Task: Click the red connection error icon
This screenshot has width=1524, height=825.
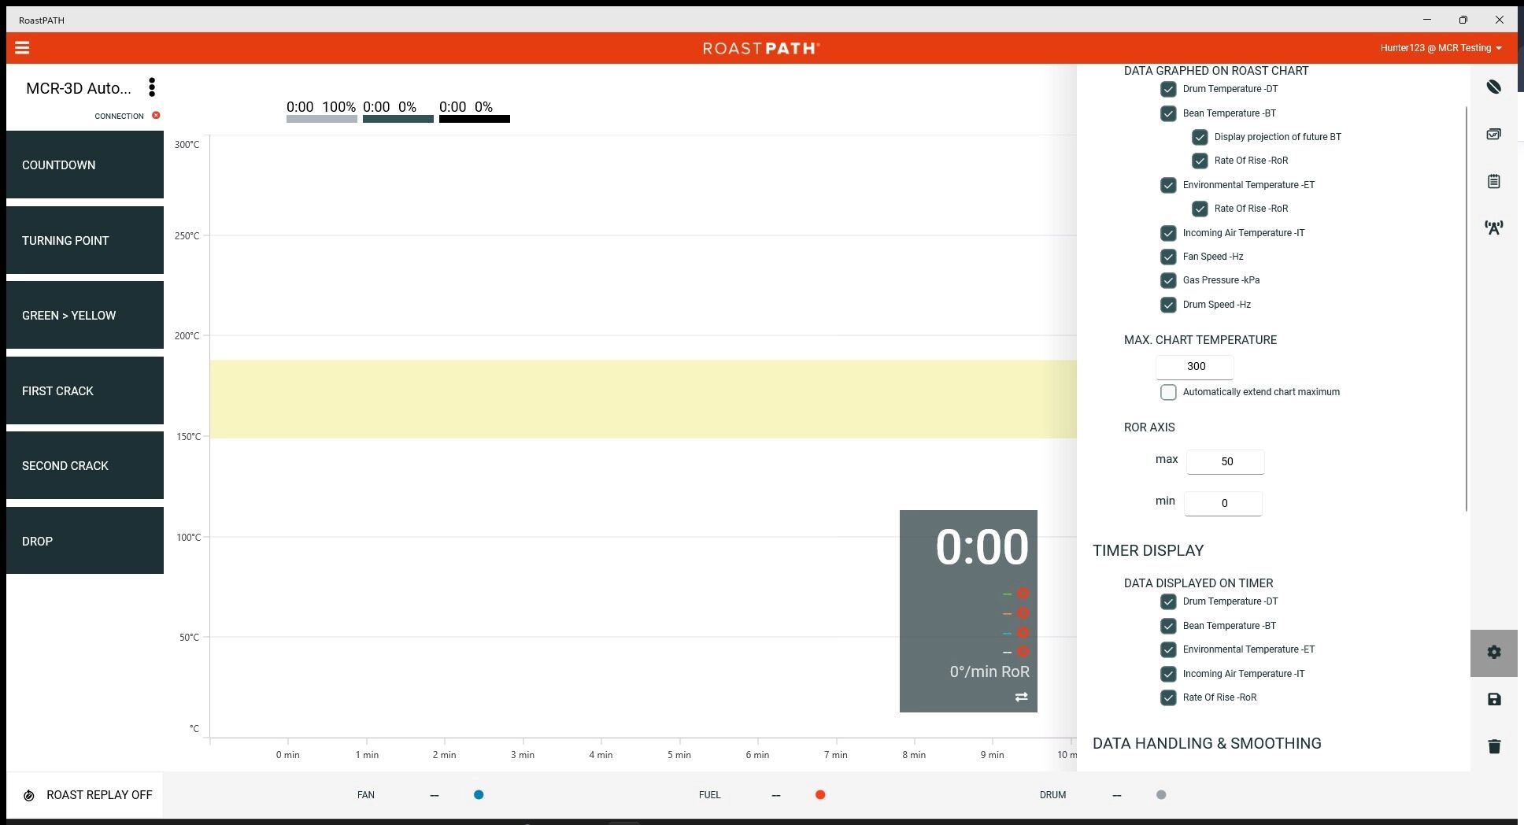Action: [156, 116]
